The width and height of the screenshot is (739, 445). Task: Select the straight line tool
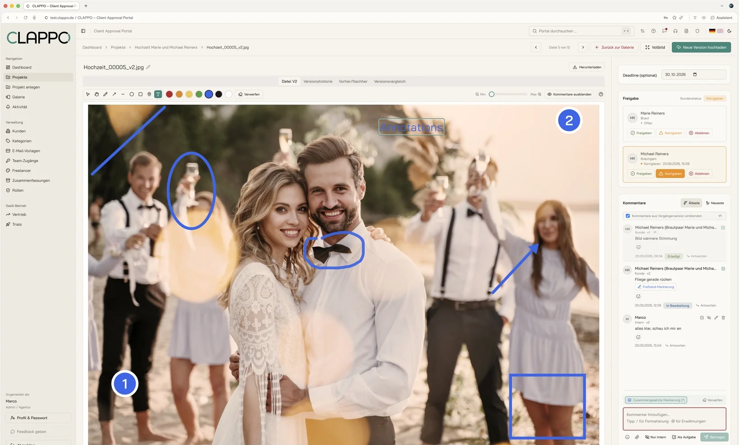tap(123, 94)
